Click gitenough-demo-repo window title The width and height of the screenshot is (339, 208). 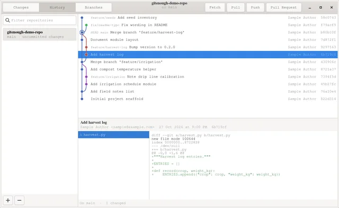click(x=169, y=3)
